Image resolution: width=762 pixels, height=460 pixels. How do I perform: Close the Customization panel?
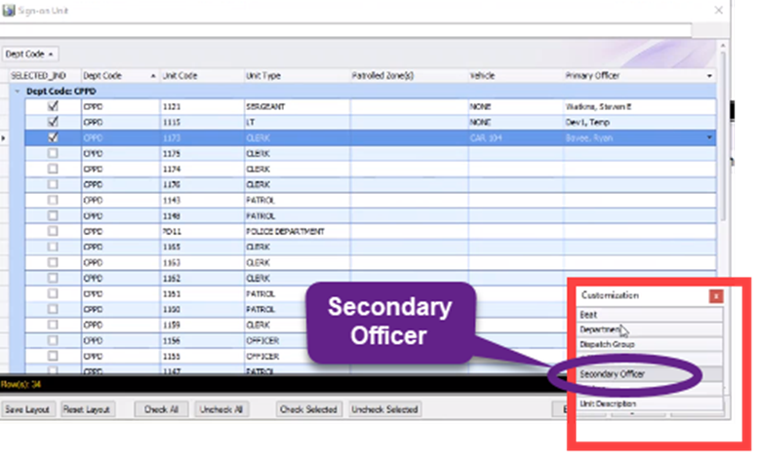[716, 295]
